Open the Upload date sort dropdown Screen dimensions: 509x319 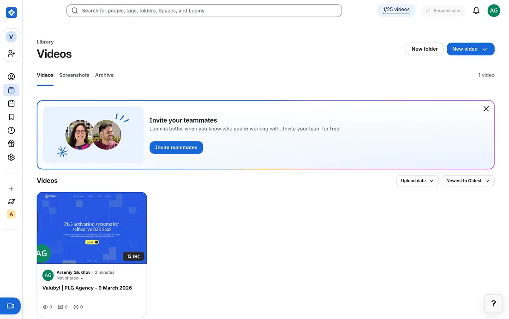tap(417, 181)
